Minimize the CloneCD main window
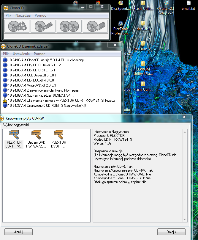Screen dimensions: 198x240 pyautogui.click(x=83, y=7)
